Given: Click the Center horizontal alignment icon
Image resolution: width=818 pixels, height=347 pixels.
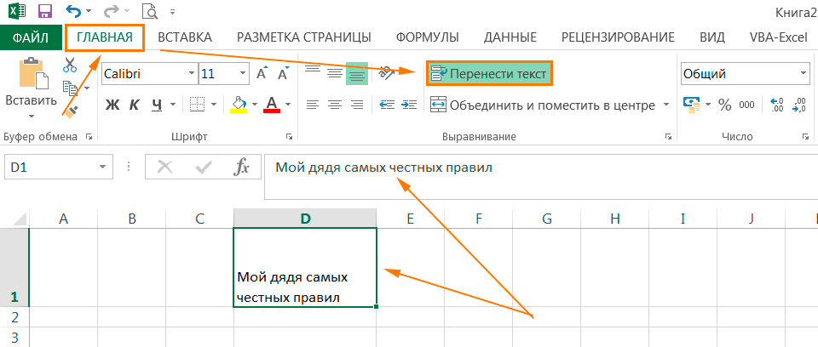Looking at the screenshot, I should (334, 105).
